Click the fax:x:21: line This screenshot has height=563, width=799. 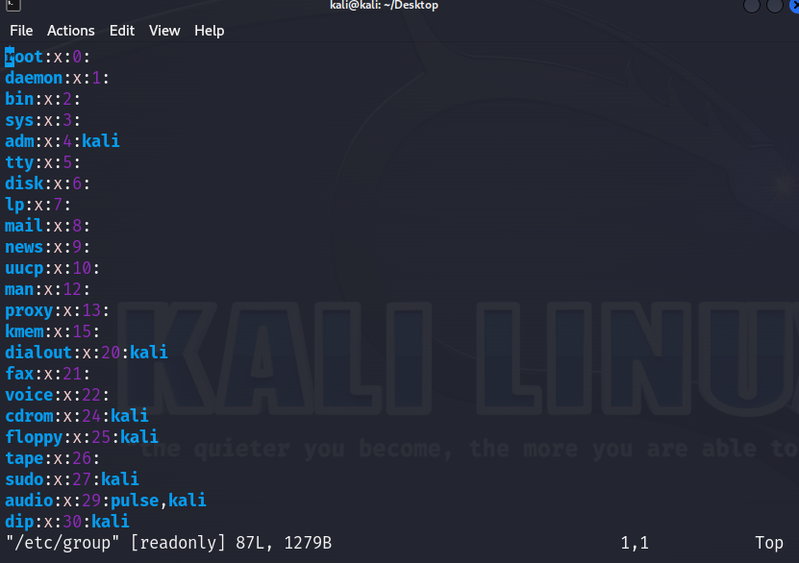(x=47, y=374)
